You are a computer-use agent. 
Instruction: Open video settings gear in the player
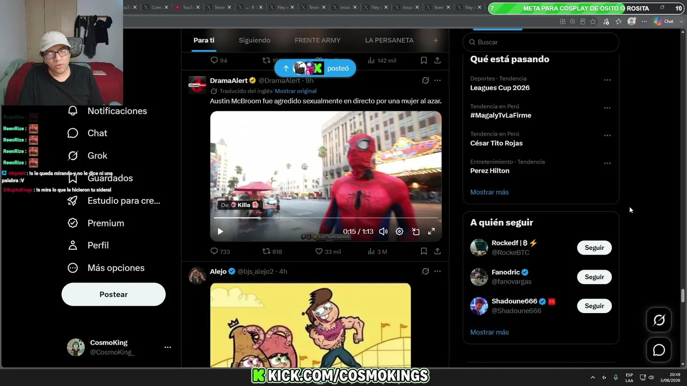point(399,232)
